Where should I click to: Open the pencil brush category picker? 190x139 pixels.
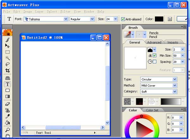(x=129, y=34)
